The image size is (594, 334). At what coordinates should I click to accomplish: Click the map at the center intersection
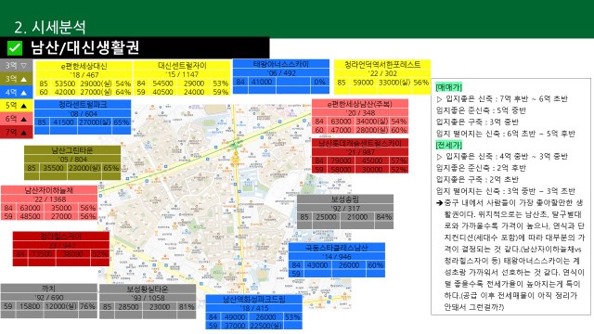236,145
